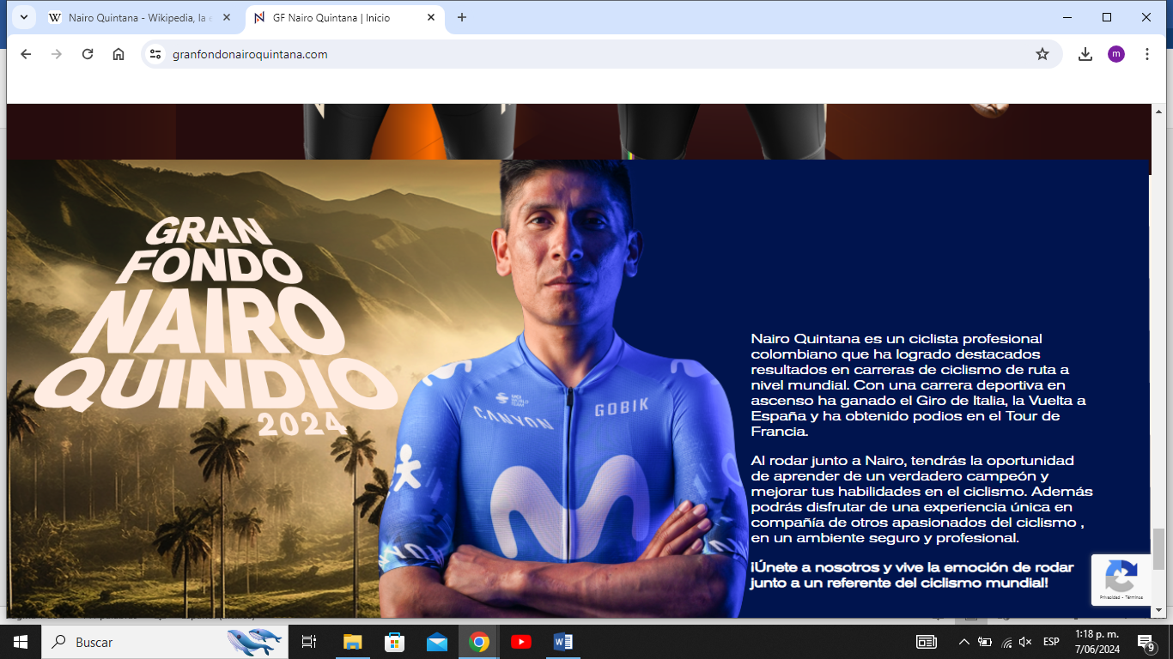Open File Explorer from the taskbar
1173x659 pixels.
pos(352,642)
